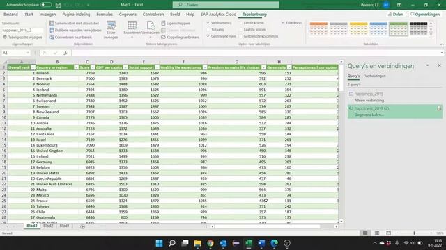Open the Score column filter dropdown
The image size is (446, 250).
coord(93,67)
